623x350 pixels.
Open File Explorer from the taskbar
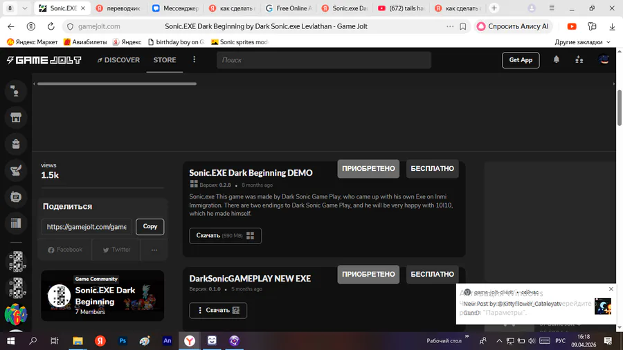(78, 341)
